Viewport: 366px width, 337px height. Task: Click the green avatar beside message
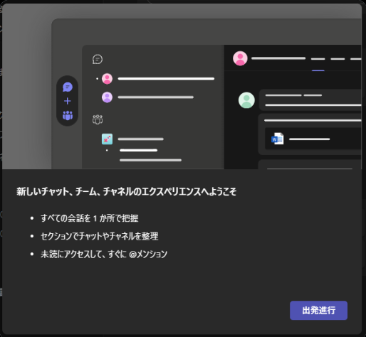coord(246,100)
